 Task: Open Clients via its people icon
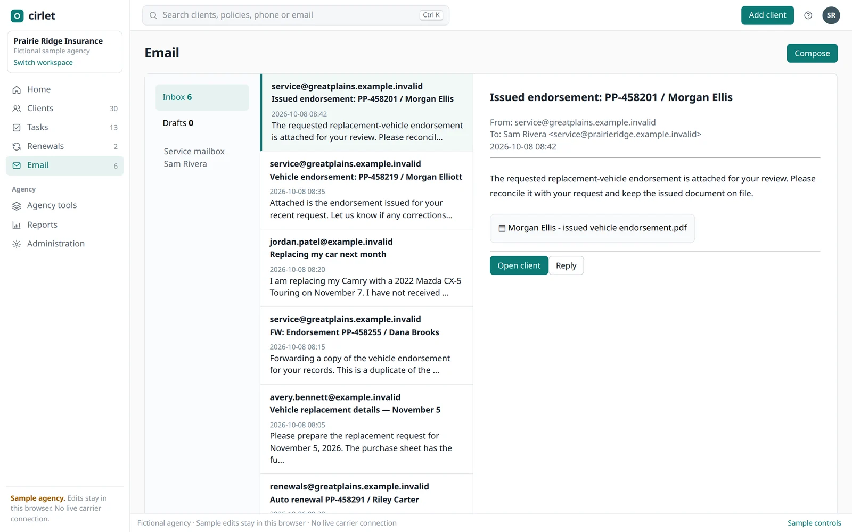[x=17, y=109]
